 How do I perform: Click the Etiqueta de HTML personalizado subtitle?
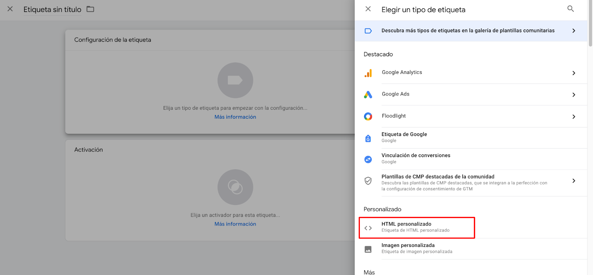415,230
